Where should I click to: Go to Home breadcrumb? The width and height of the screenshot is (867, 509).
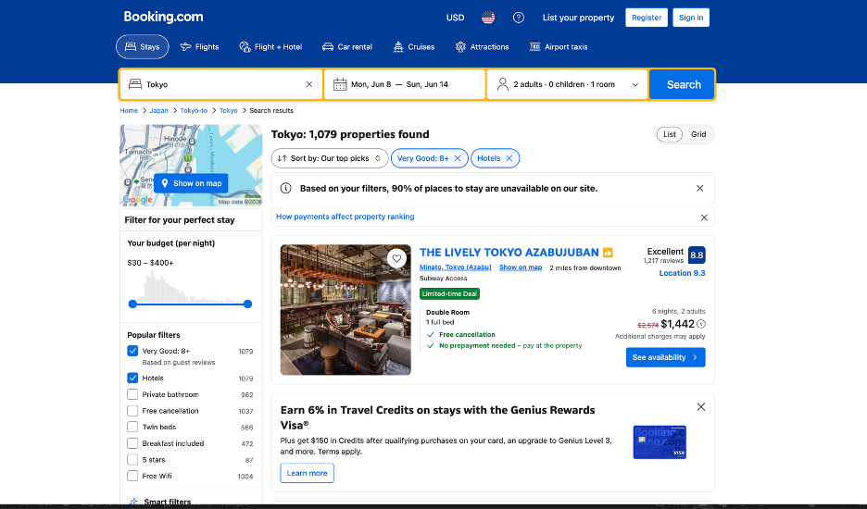click(129, 110)
